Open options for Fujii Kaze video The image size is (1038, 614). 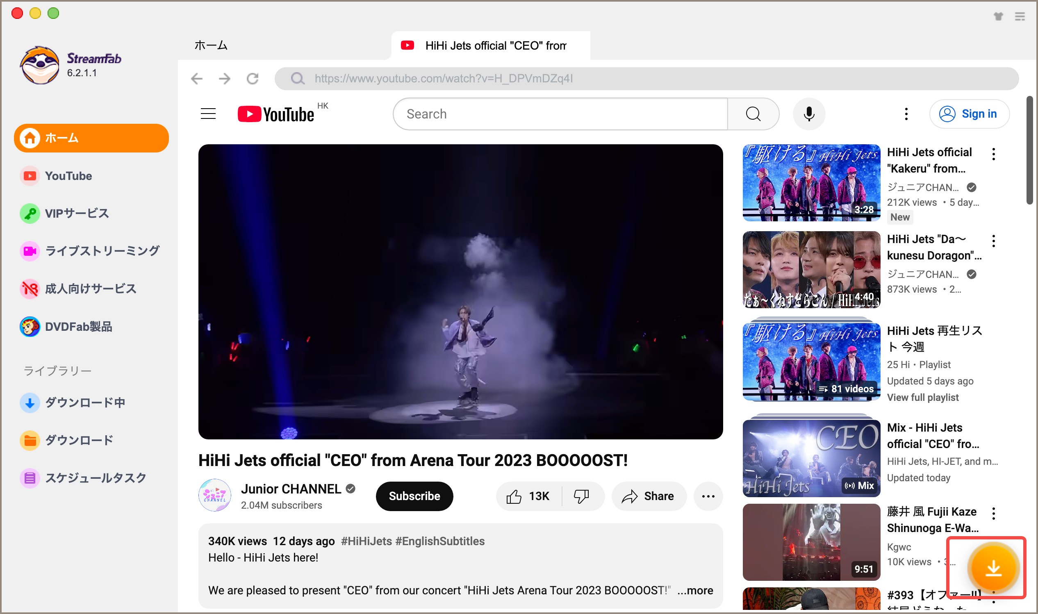point(993,514)
